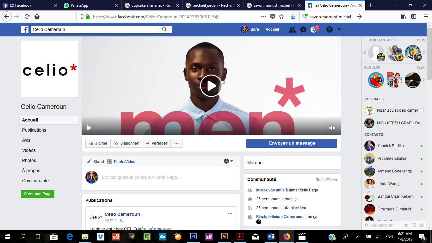Open NICK KEPSU GRAPH page
This screenshot has width=432, height=243.
394,123
